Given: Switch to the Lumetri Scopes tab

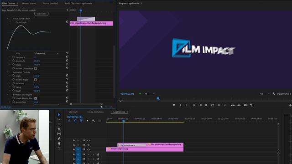Looking at the screenshot, I should point(29,3).
